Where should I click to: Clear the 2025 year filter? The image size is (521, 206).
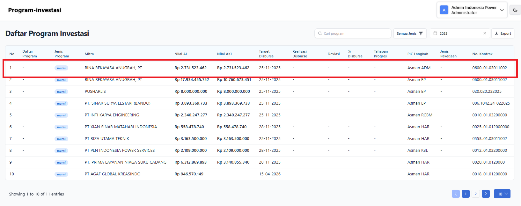[x=485, y=33]
